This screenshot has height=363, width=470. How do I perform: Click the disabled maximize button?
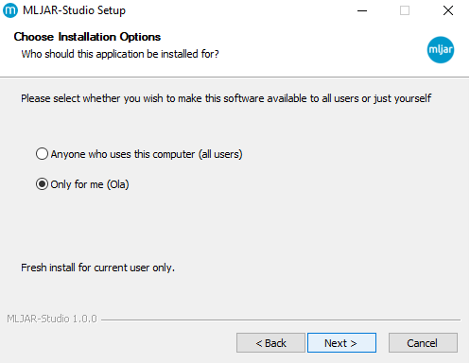tap(405, 10)
